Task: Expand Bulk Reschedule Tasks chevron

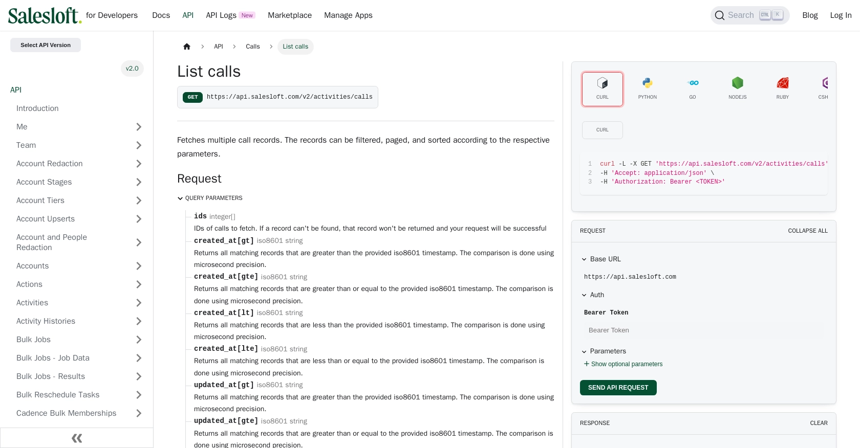Action: [139, 395]
